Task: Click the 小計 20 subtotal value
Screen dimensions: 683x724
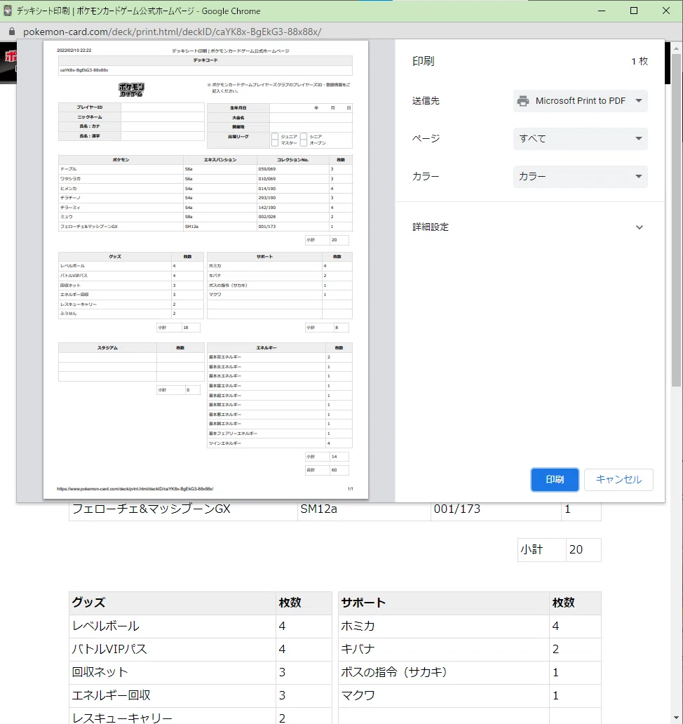Action: (x=583, y=549)
